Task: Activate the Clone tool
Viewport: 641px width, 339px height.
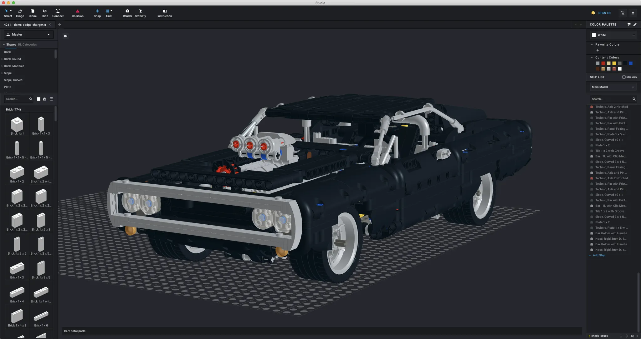Action: pyautogui.click(x=32, y=13)
